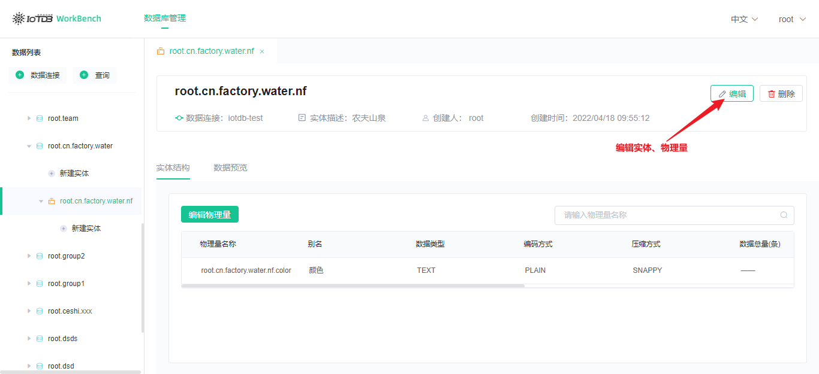Collapse the root.cn.factory.water tree node
The width and height of the screenshot is (819, 374).
tap(29, 145)
